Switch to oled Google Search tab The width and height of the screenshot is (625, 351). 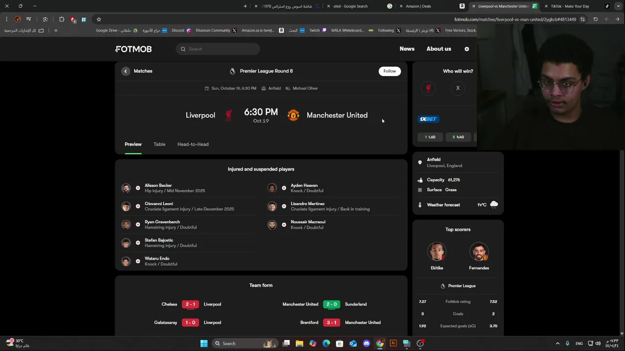[x=359, y=6]
